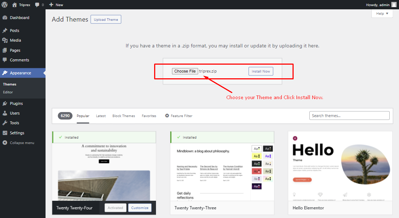Viewport: 399px width, 218px height.
Task: Open the Twenty Twenty-Three theme preview
Action: (222, 172)
